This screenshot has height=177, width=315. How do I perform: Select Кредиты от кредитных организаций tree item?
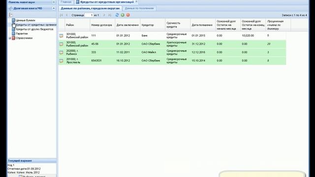pyautogui.click(x=36, y=25)
